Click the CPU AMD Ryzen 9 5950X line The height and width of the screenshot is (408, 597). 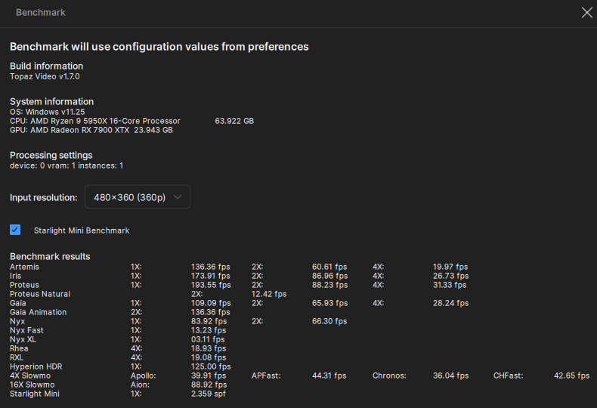coord(95,121)
